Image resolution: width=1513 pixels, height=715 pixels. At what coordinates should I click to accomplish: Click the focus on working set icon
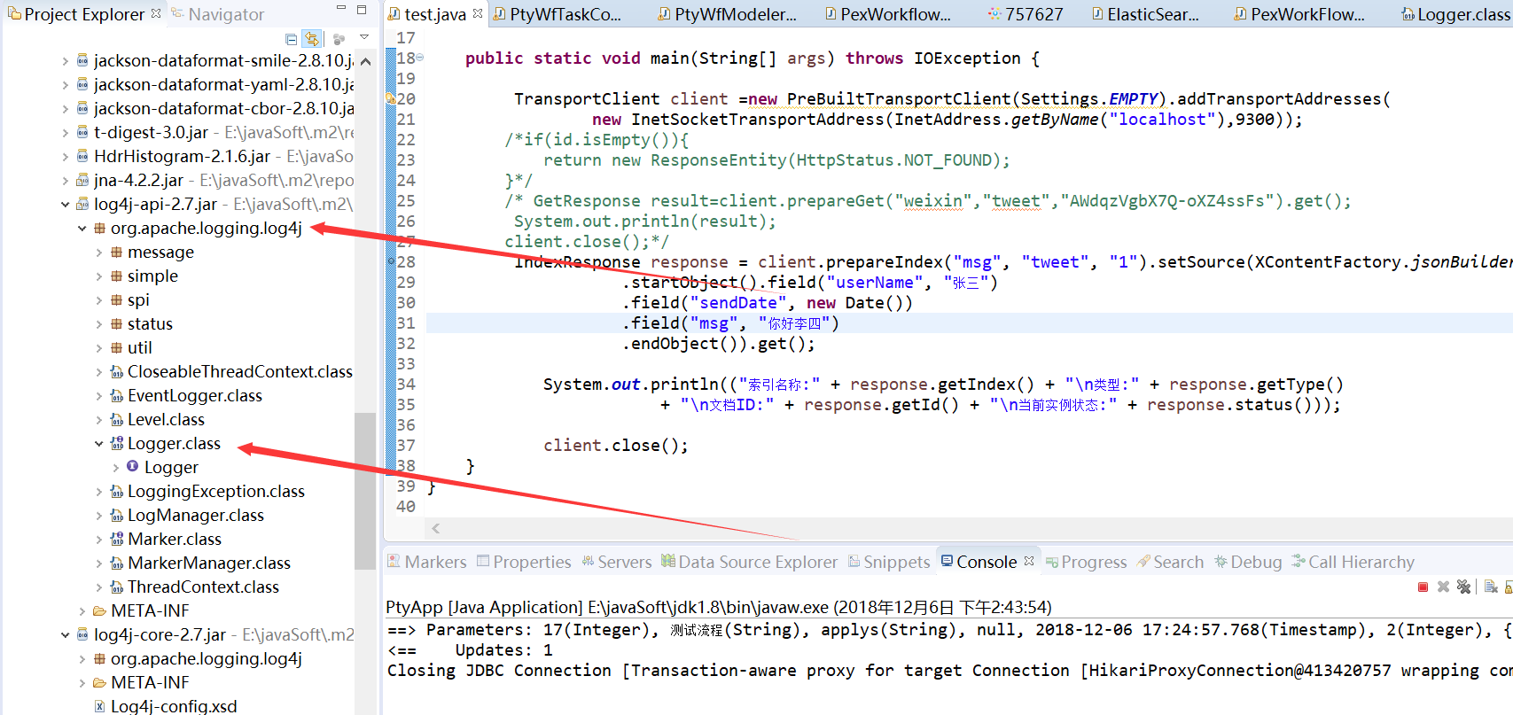click(339, 39)
